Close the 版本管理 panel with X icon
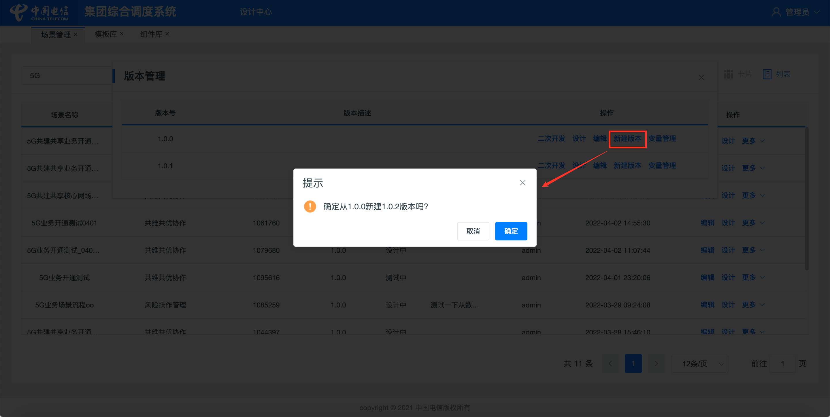This screenshot has width=830, height=417. click(x=701, y=77)
